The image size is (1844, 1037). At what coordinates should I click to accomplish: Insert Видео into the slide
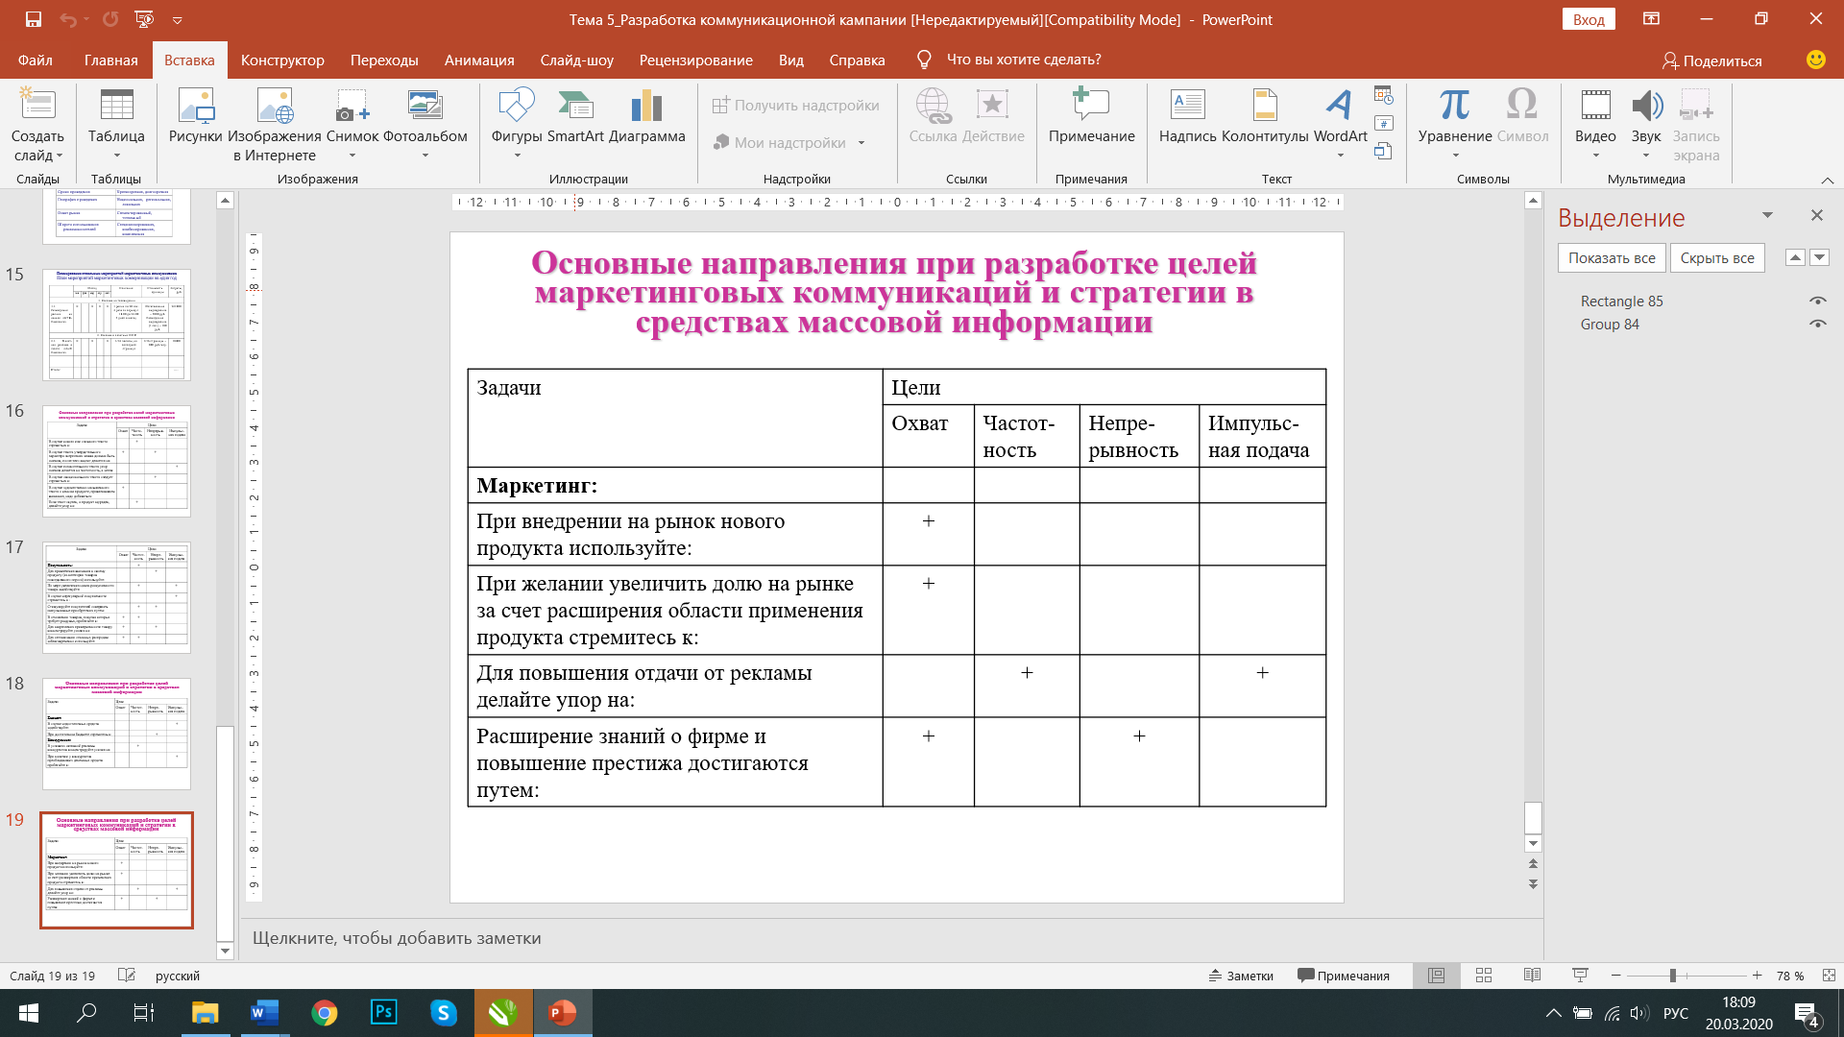coord(1595,126)
